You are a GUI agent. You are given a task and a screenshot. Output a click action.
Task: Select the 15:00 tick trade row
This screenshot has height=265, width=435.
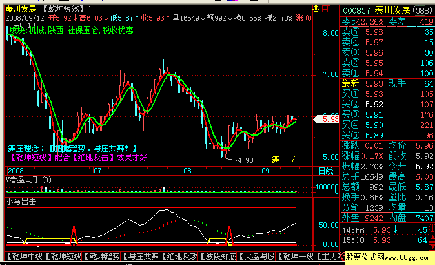(x=385, y=240)
